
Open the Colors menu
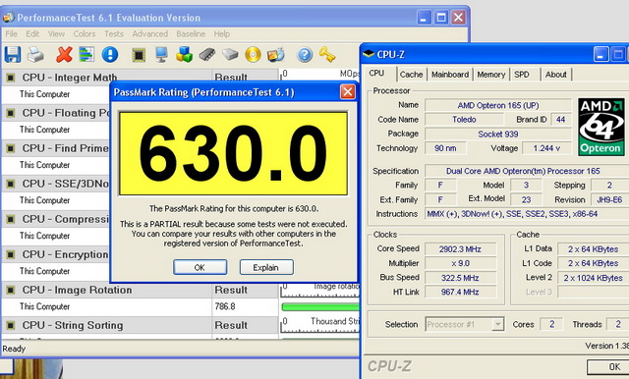(85, 34)
